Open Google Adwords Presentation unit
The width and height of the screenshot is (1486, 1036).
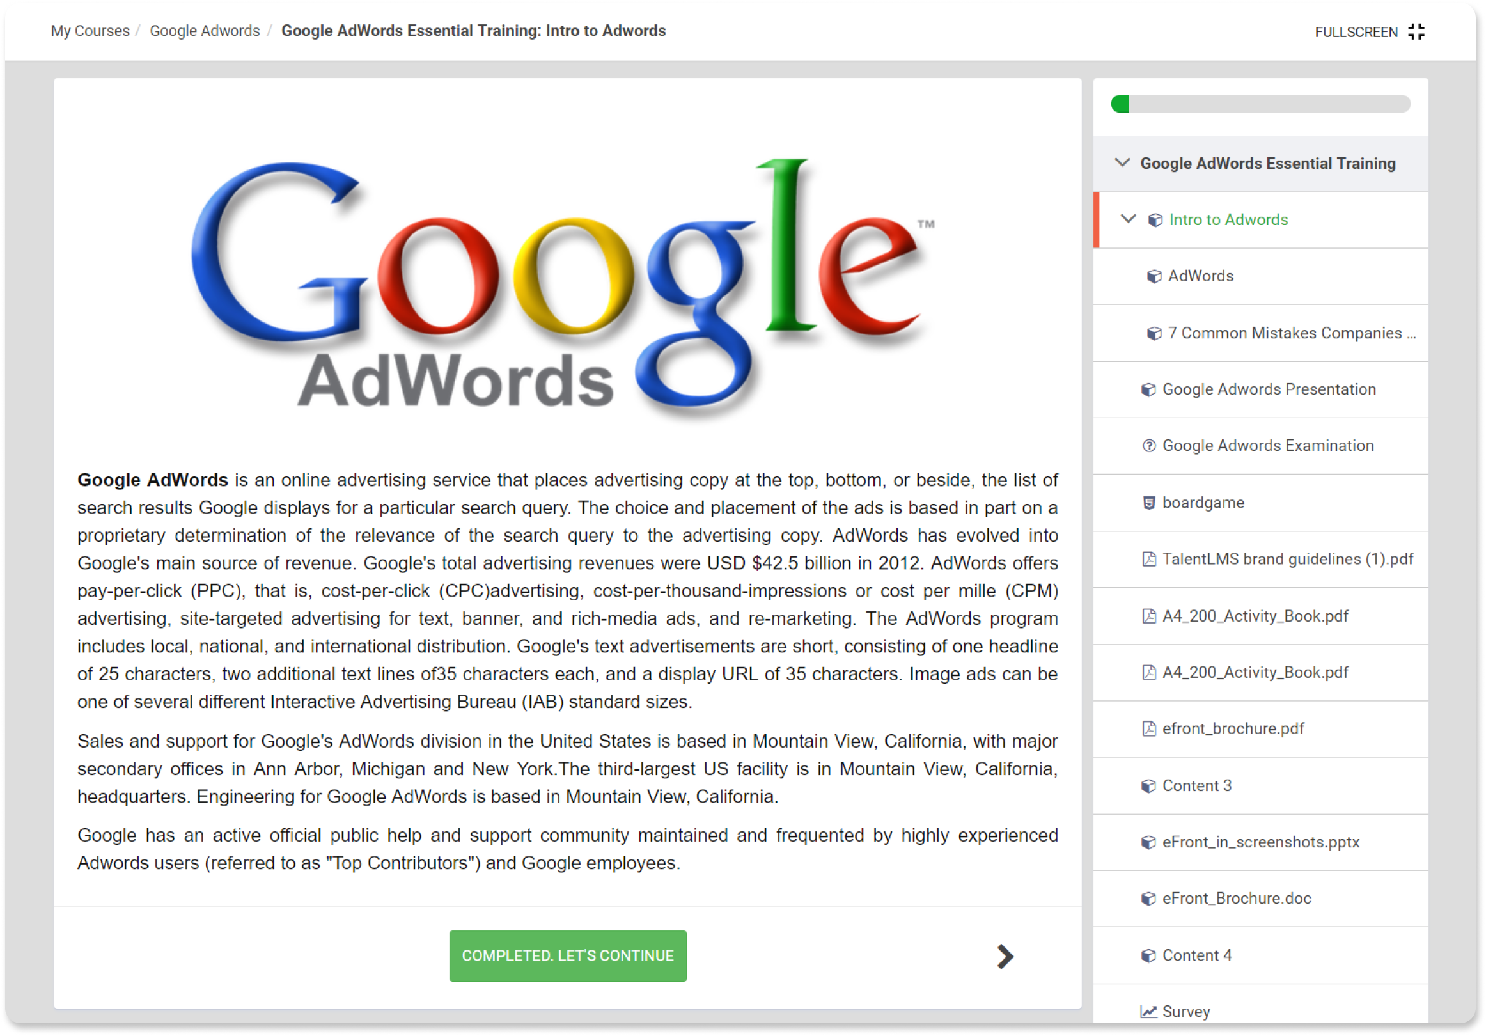tap(1260, 390)
